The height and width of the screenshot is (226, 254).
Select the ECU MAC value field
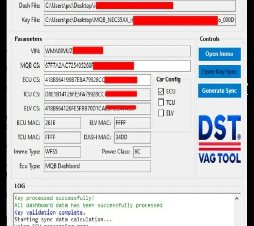point(62,123)
